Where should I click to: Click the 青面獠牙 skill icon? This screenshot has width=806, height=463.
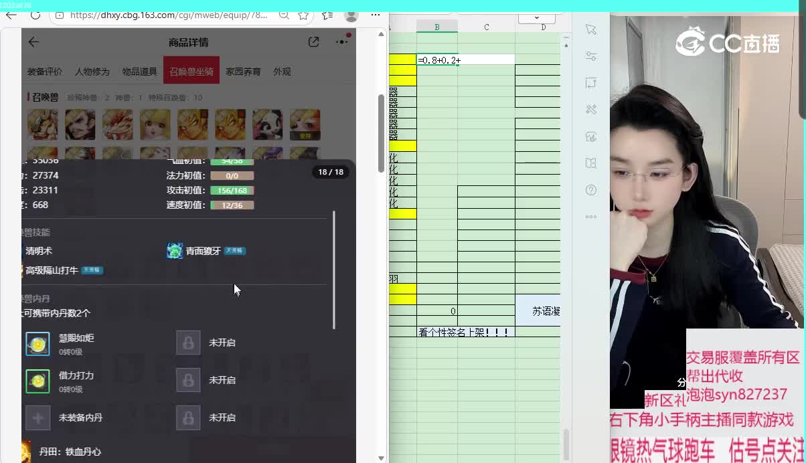coord(175,251)
